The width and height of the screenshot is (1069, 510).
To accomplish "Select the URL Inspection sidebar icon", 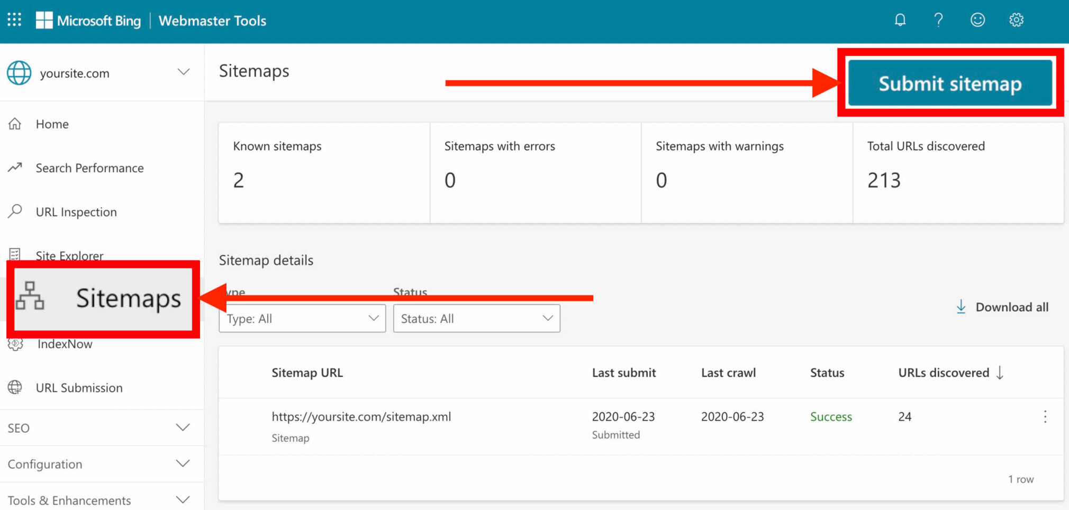I will pos(15,211).
